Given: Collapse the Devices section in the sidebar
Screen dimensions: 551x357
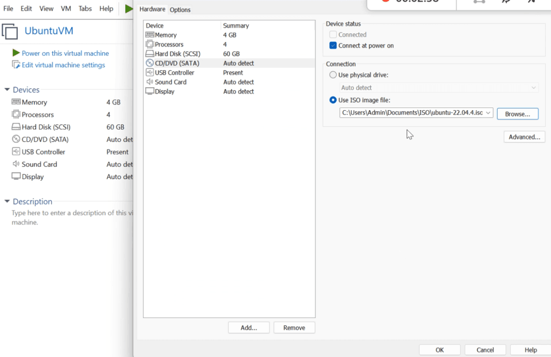Looking at the screenshot, I should click(x=6, y=89).
